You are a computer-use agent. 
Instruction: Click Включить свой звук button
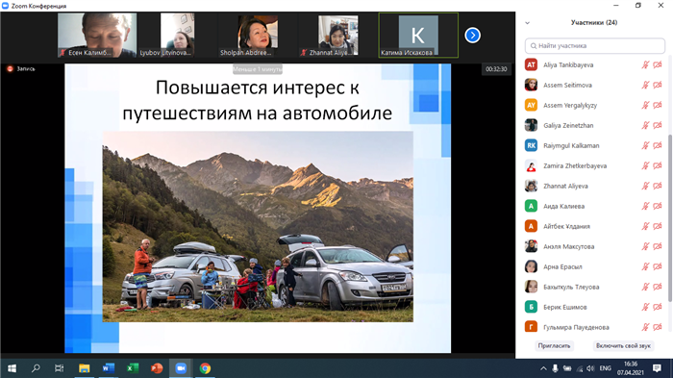623,346
